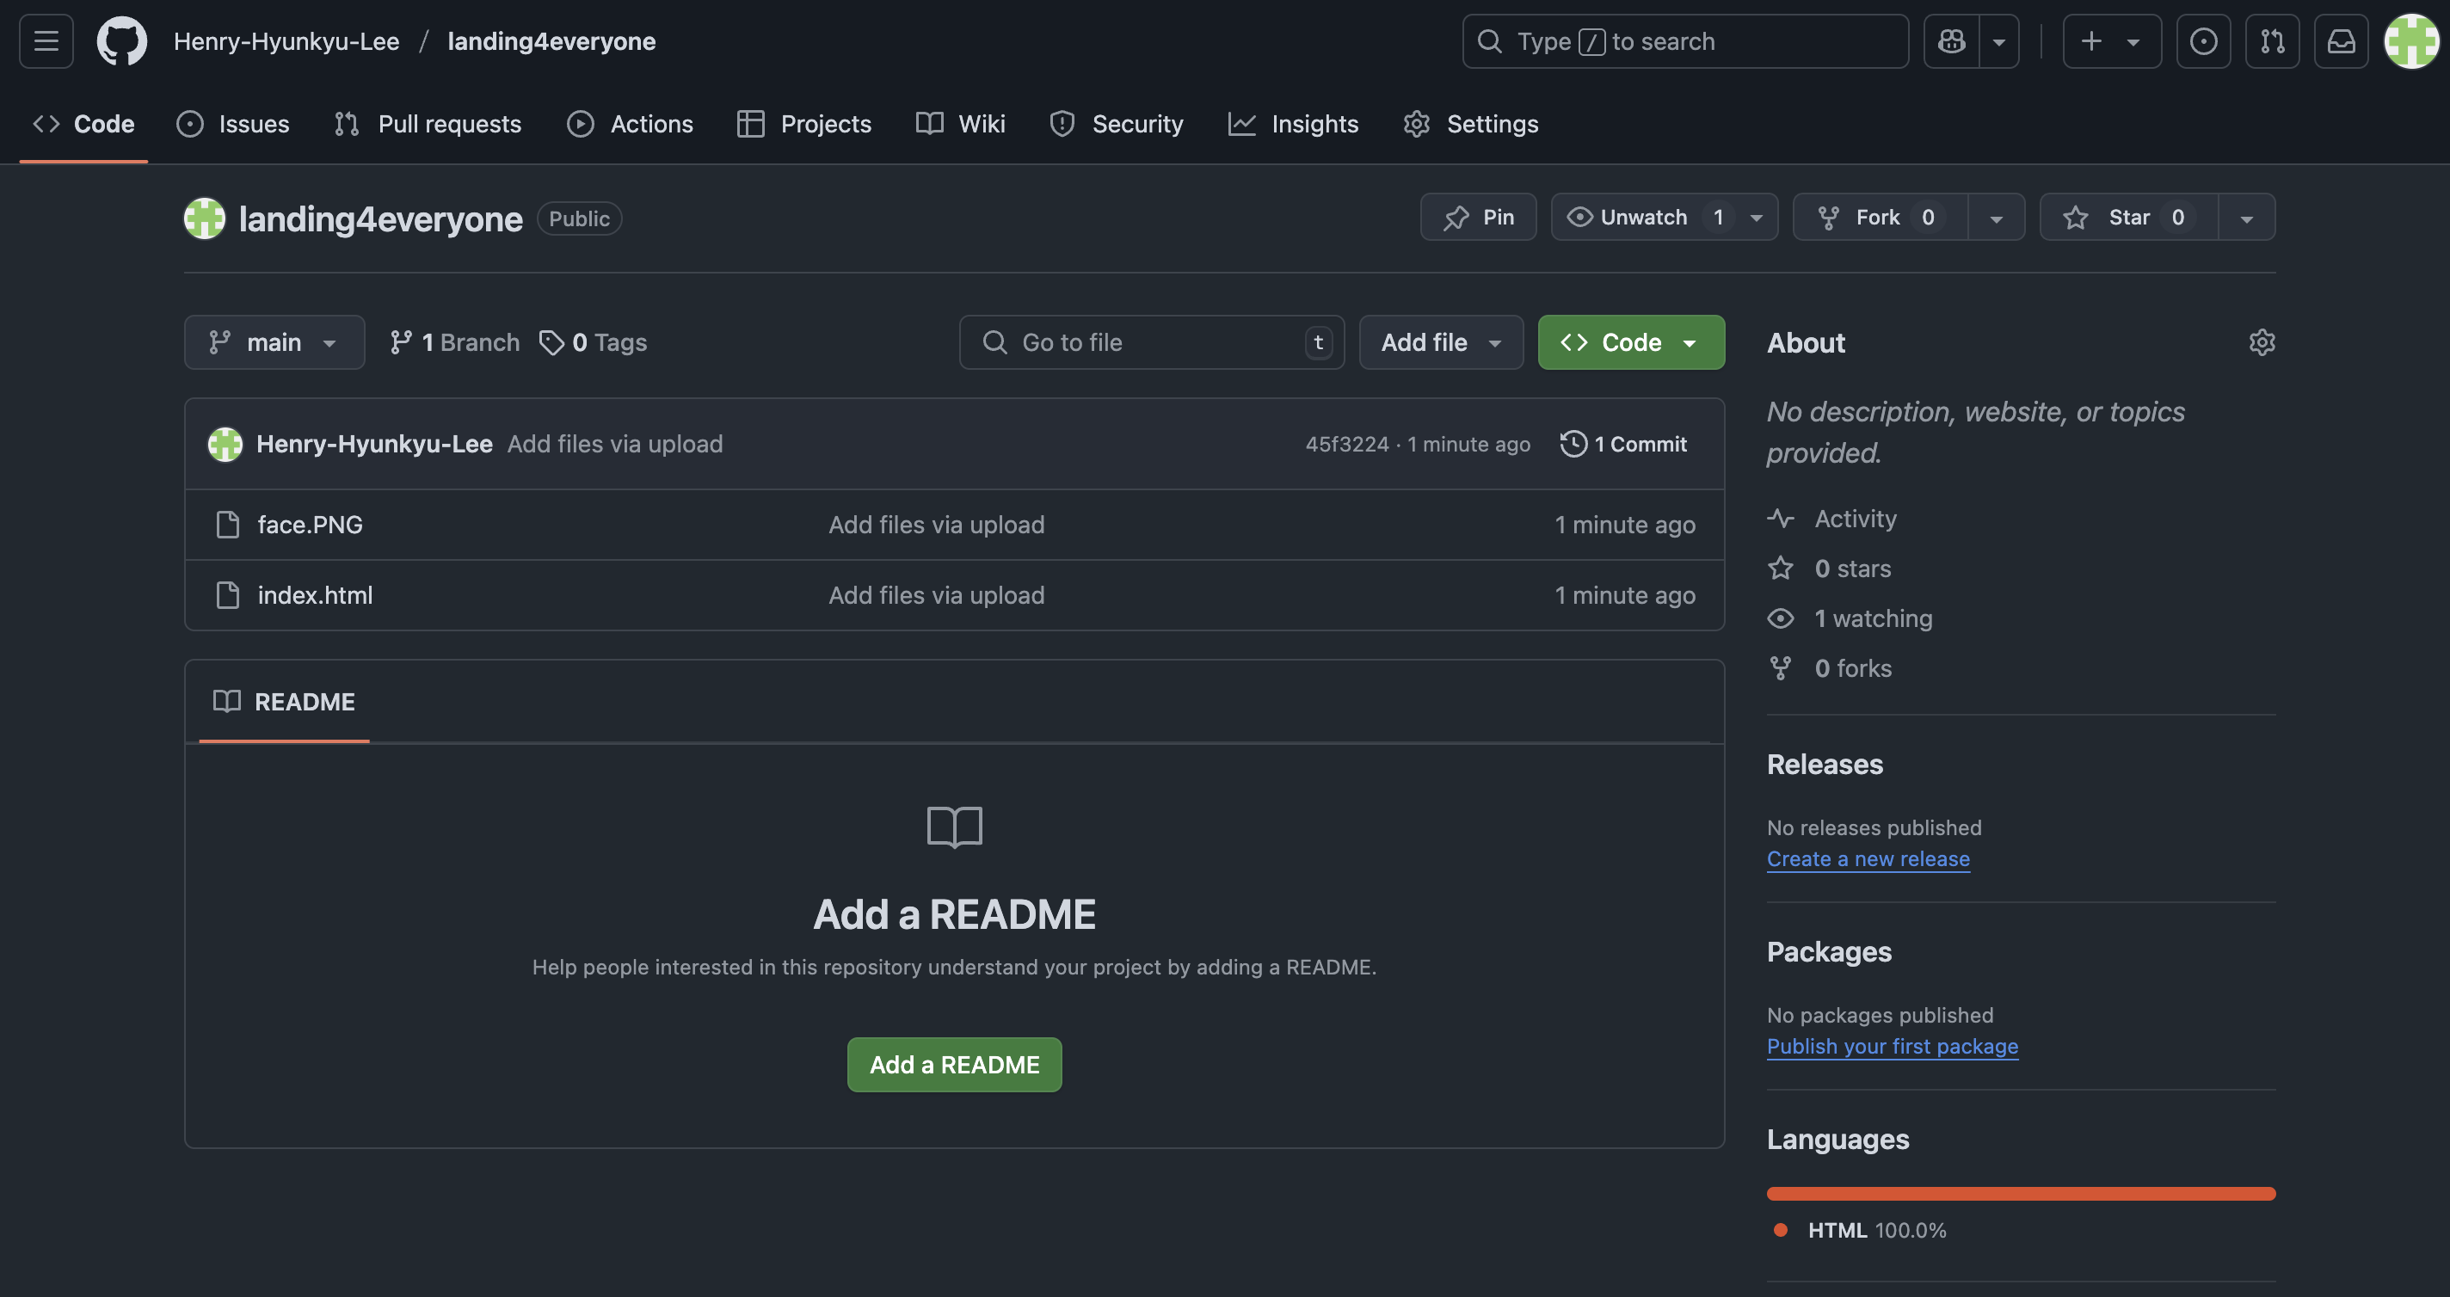Screen dimensions: 2450x1297
Task: Click the file icon beside face.PNG
Action: 228,525
